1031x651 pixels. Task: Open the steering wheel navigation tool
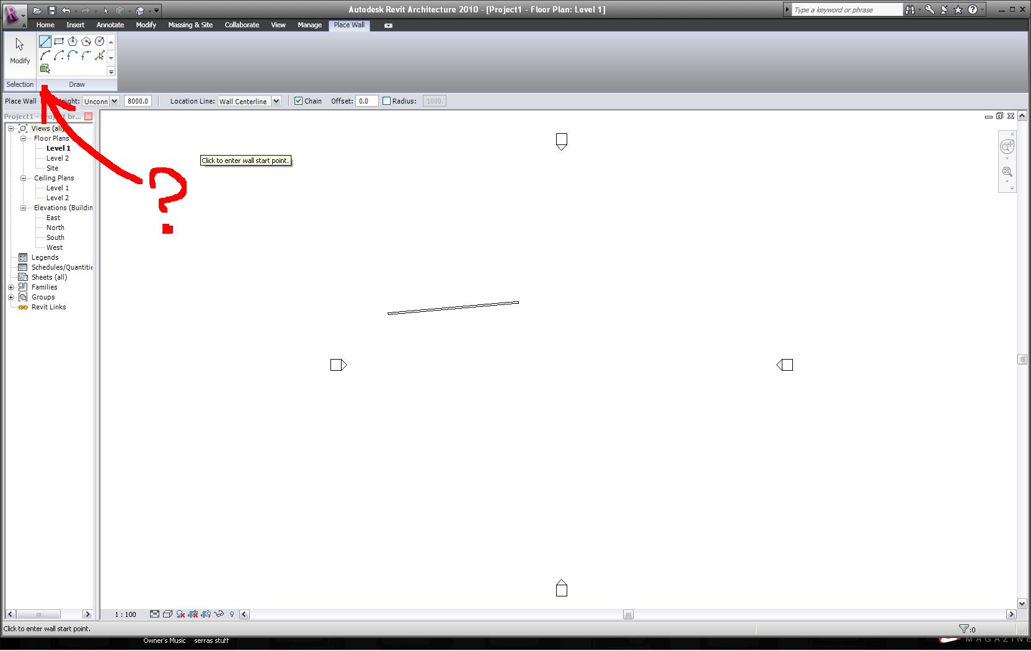coord(1007,147)
